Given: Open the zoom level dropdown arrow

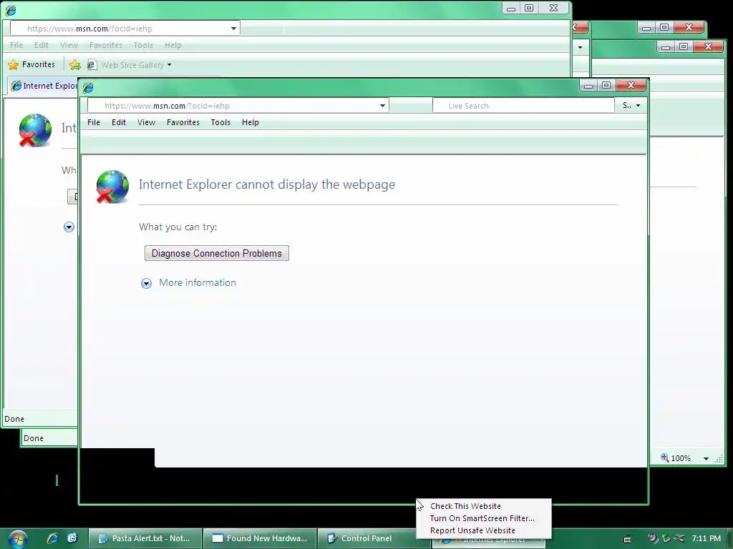Looking at the screenshot, I should (x=706, y=458).
